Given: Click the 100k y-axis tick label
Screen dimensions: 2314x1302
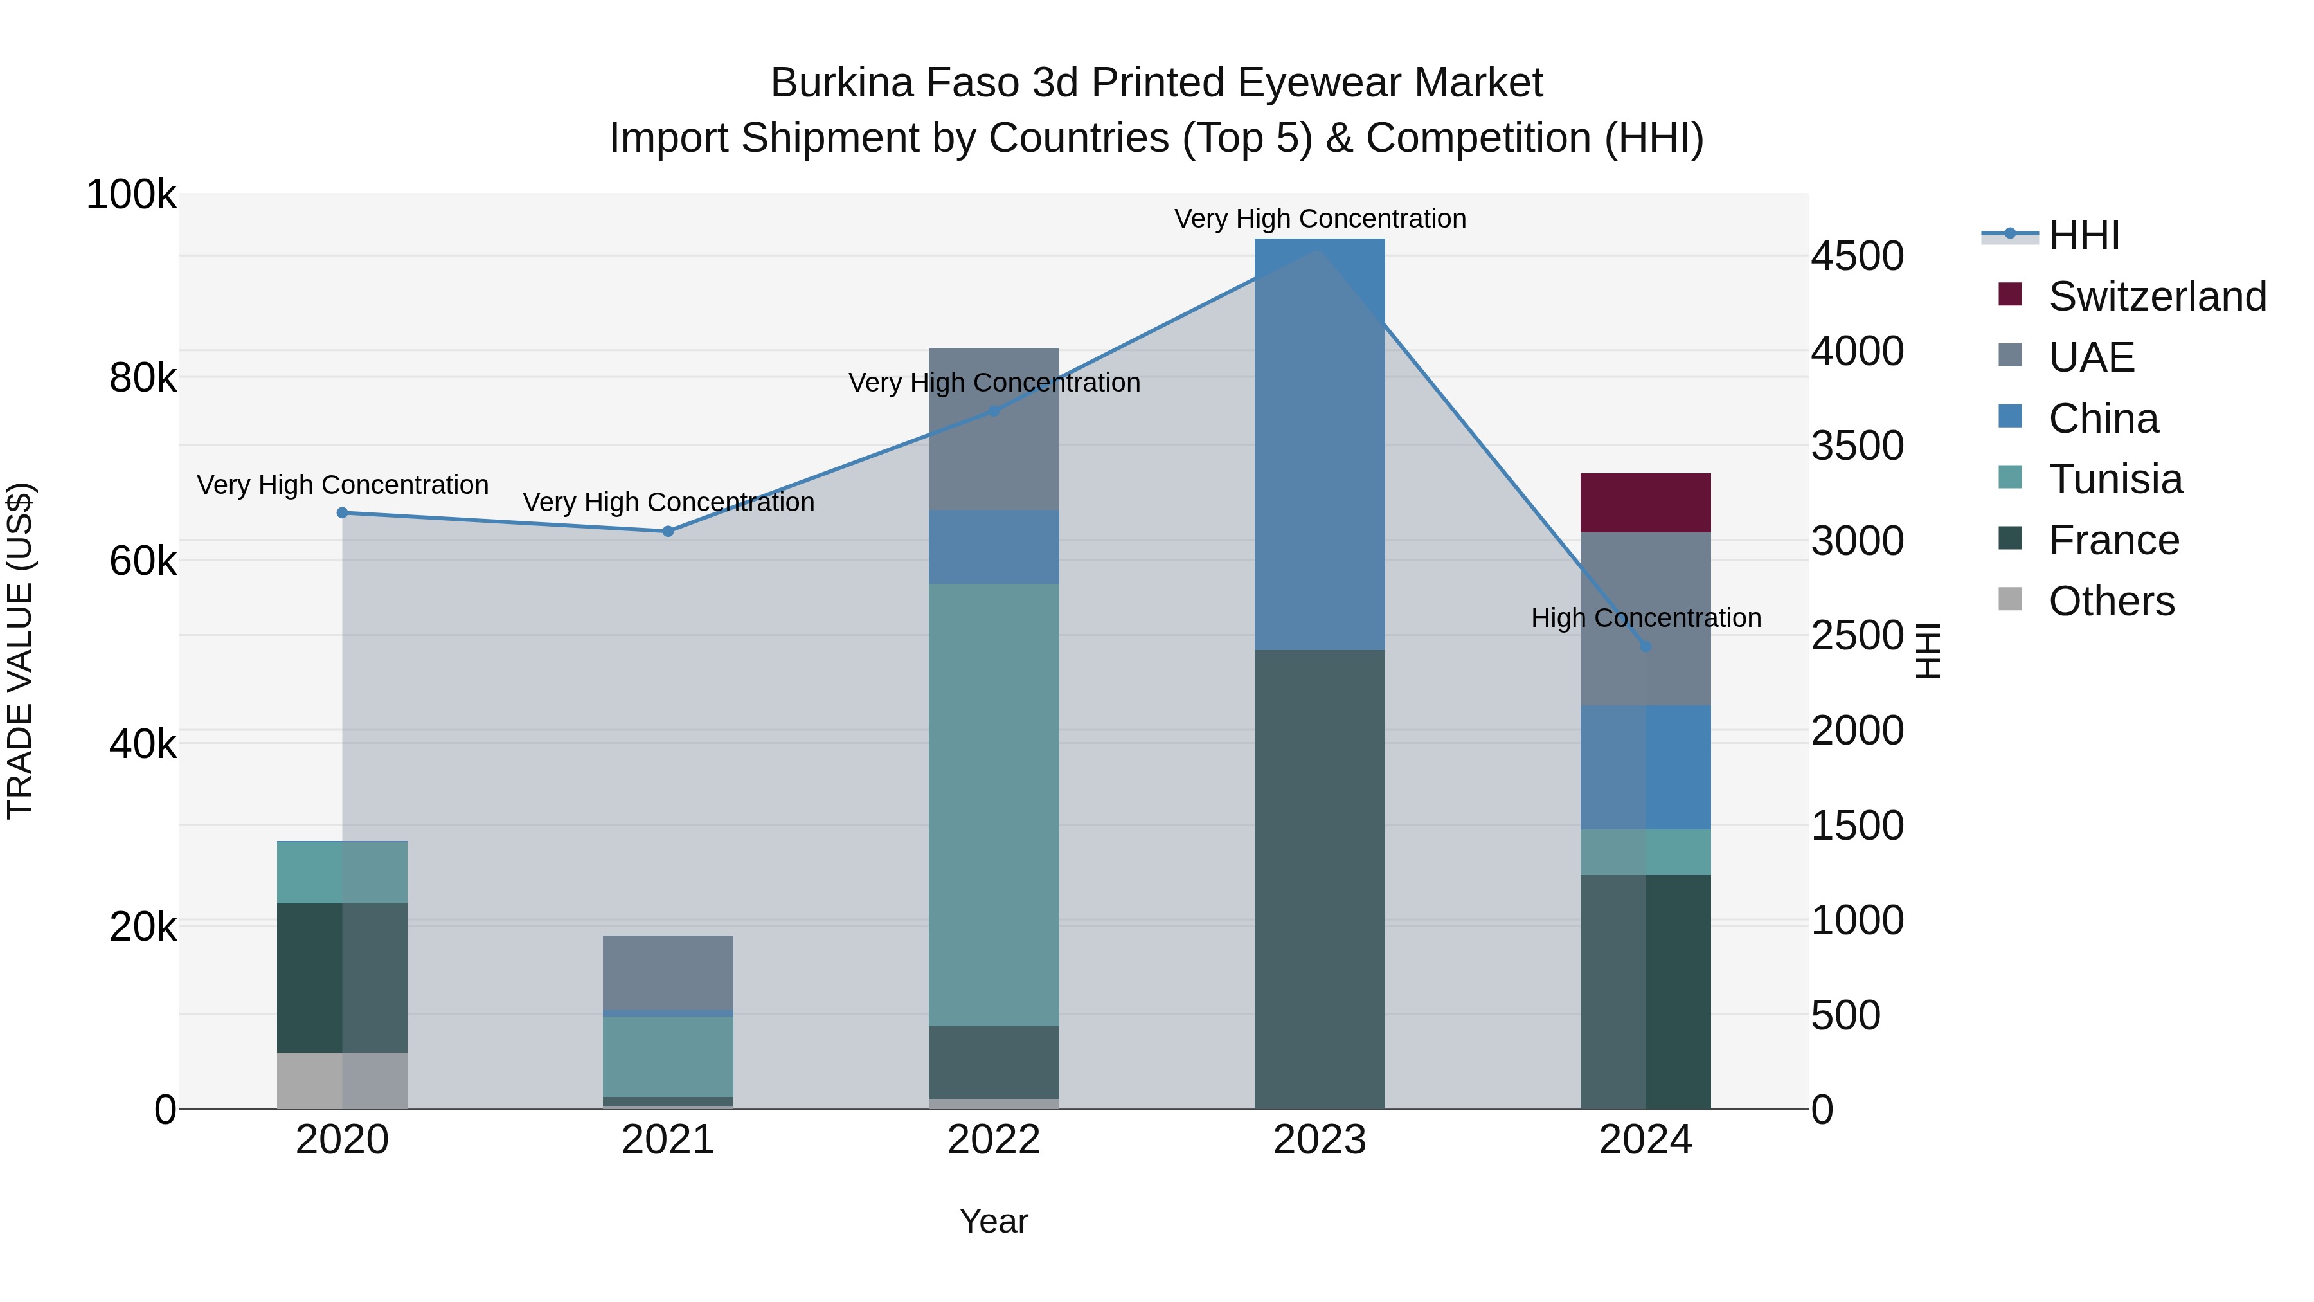Looking at the screenshot, I should [x=131, y=195].
